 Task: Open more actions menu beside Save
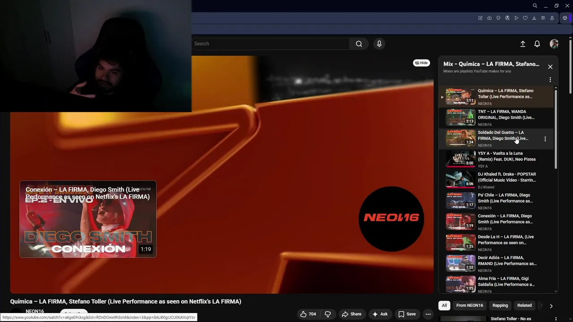coord(428,314)
